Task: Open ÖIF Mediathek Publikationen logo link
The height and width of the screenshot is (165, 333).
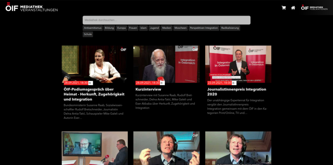Action: (x=314, y=8)
